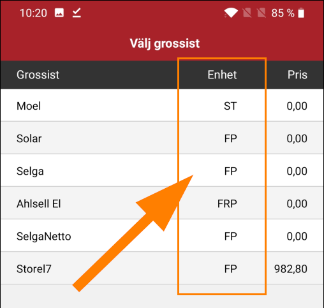Click the Enhet column header

[x=222, y=75]
